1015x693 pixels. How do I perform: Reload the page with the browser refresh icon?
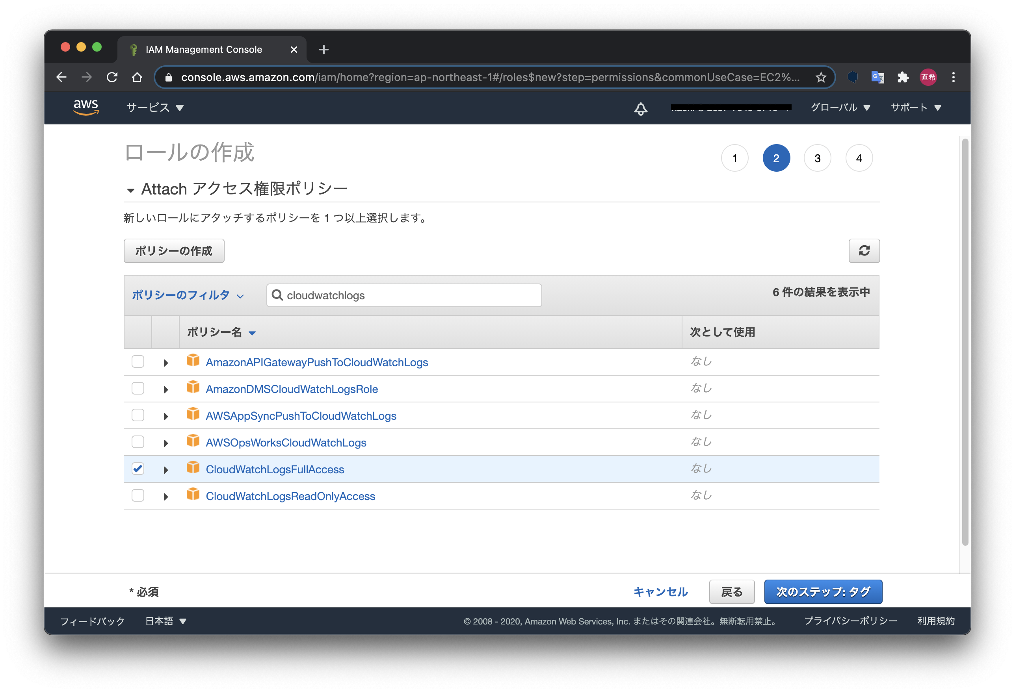pyautogui.click(x=112, y=77)
